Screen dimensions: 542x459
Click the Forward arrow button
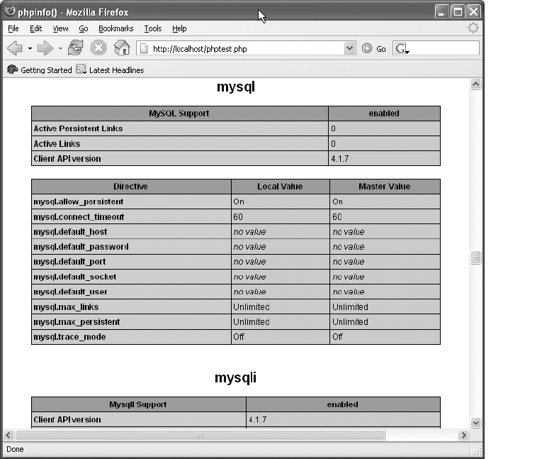click(45, 48)
